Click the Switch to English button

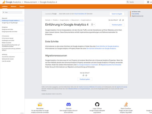(x=117, y=14)
